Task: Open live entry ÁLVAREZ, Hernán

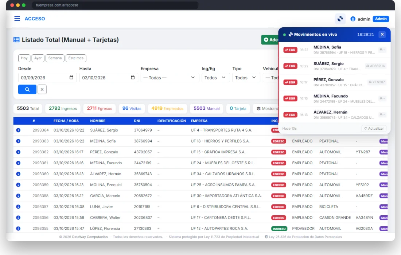Action: [335, 115]
